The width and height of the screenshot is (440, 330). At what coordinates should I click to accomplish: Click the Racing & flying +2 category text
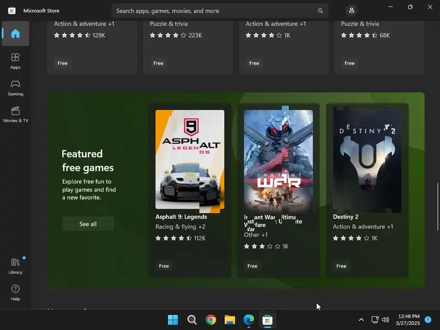pos(180,226)
